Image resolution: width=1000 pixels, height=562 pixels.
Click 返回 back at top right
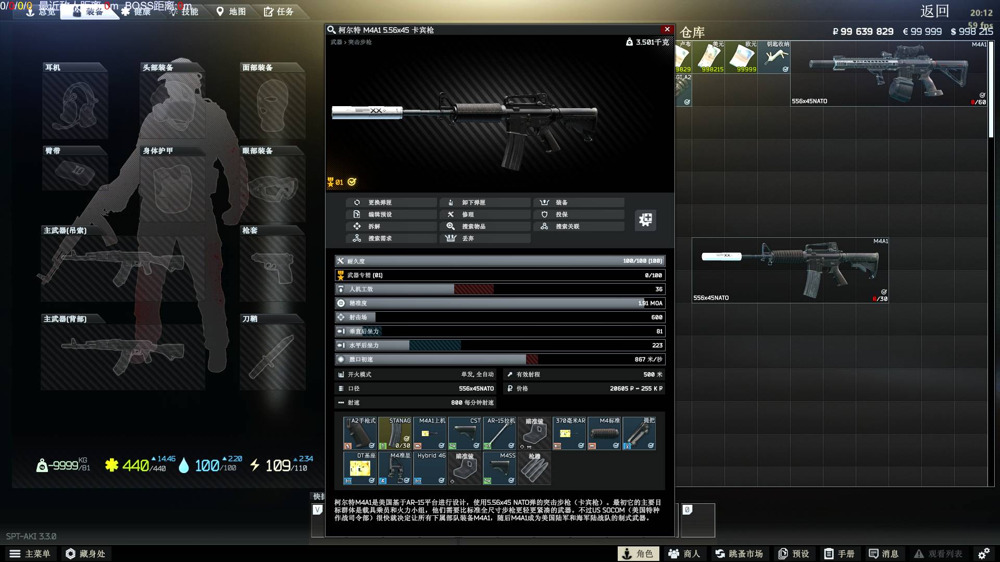[x=934, y=11]
